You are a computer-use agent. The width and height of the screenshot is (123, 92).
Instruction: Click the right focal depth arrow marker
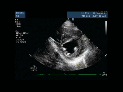[106, 55]
